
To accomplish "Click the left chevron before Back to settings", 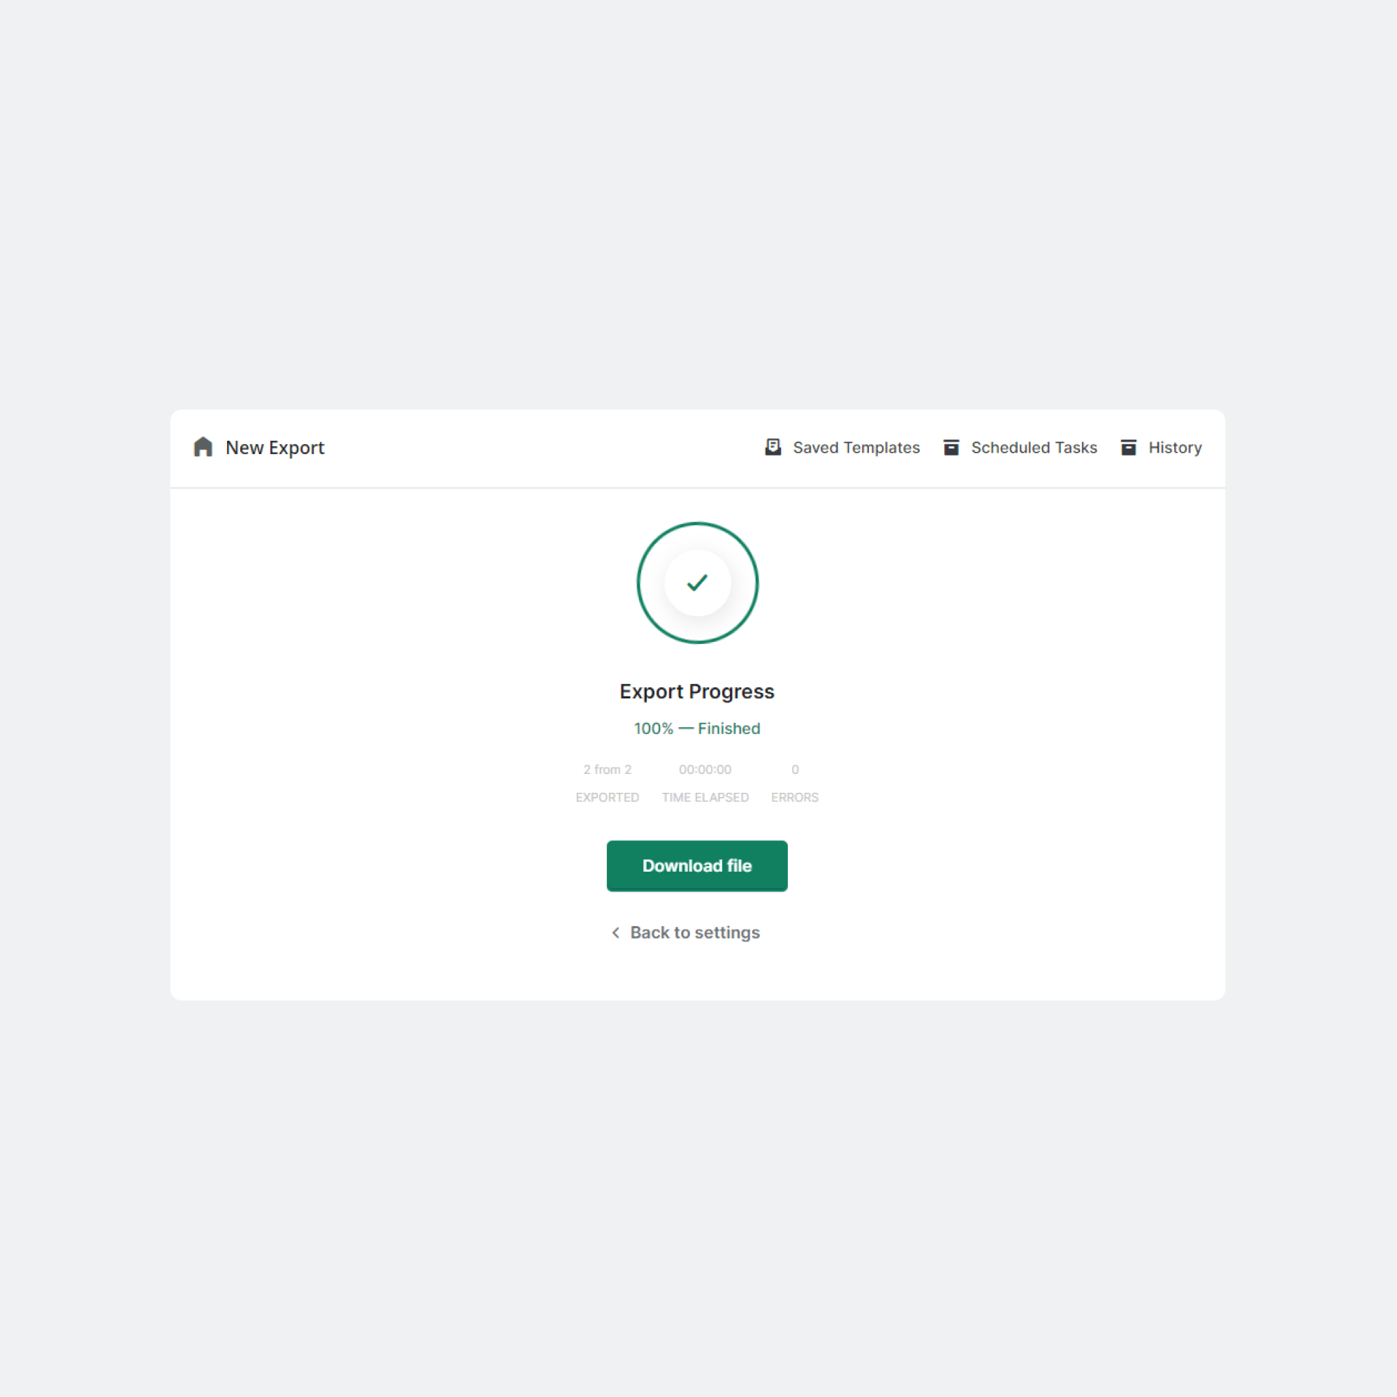I will click(x=615, y=932).
